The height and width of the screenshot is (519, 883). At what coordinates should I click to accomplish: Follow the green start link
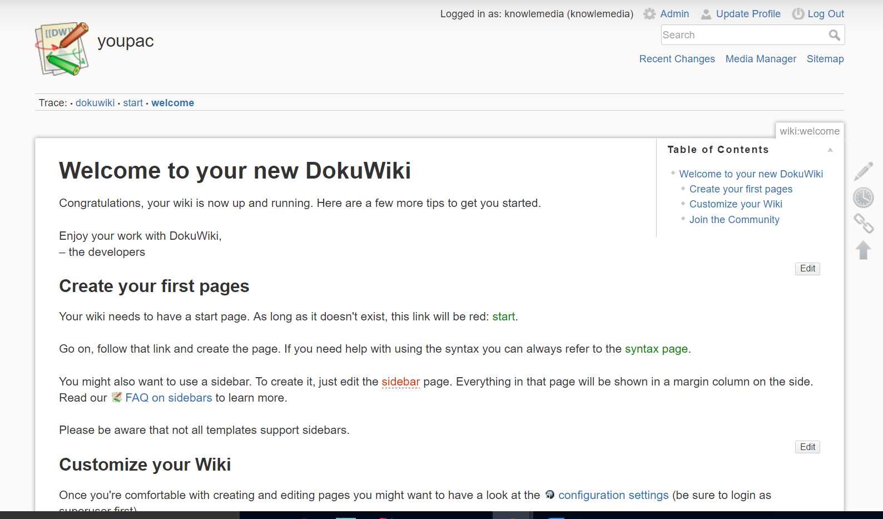[x=504, y=317]
